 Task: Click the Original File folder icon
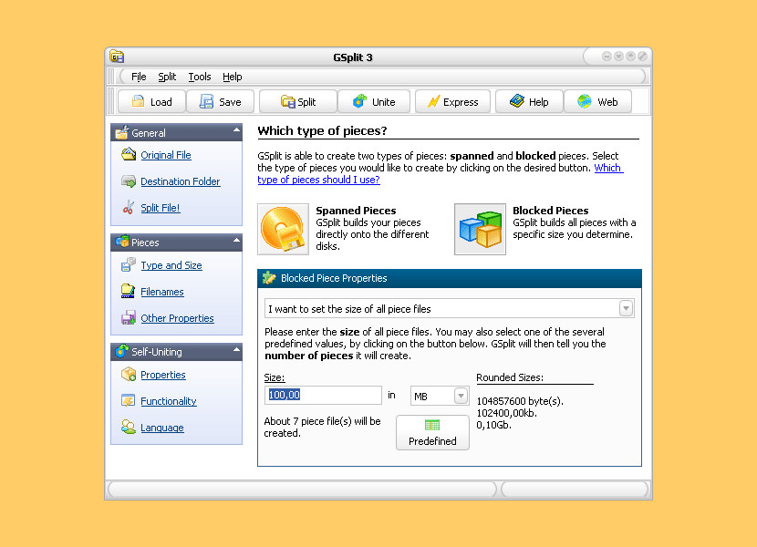[x=129, y=154]
